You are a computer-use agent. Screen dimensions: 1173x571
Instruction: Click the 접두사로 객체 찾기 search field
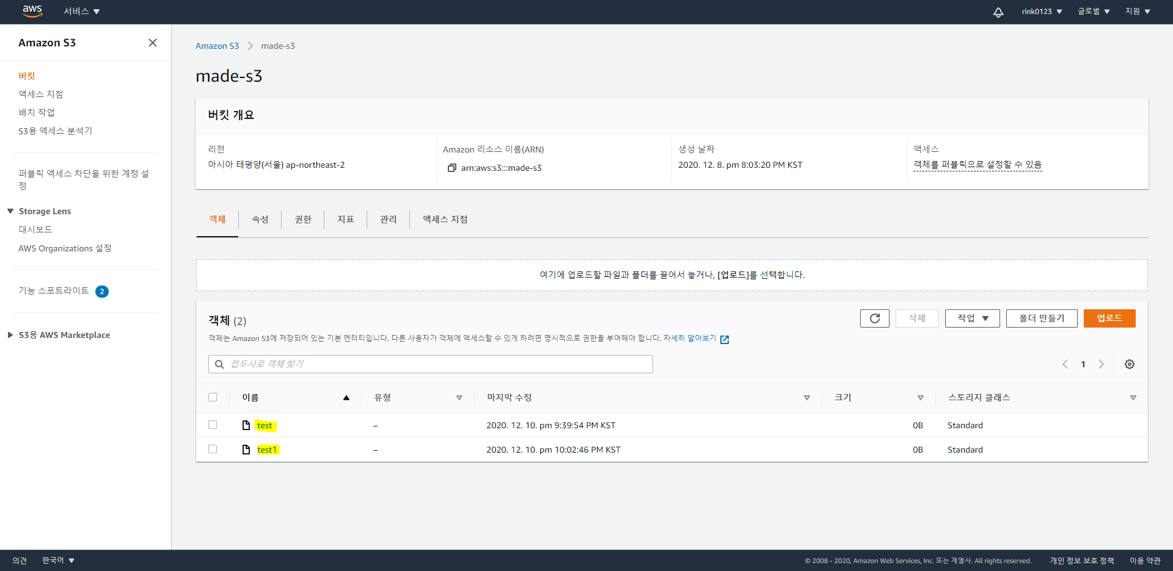tap(431, 364)
